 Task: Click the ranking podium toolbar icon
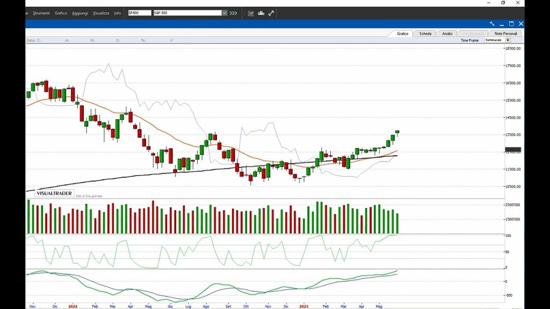click(x=261, y=13)
